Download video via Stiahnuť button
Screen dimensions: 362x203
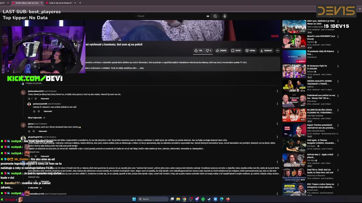pos(266,50)
